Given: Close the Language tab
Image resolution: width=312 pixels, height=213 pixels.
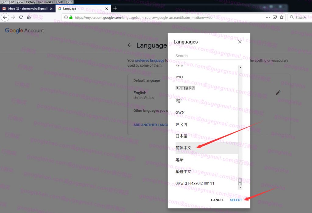Looking at the screenshot, I should click(x=107, y=9).
